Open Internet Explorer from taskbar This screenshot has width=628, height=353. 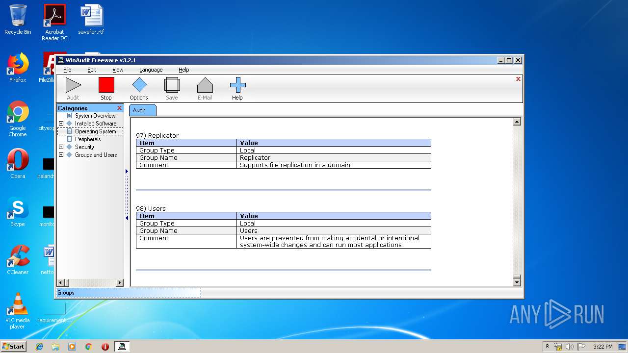tap(39, 347)
